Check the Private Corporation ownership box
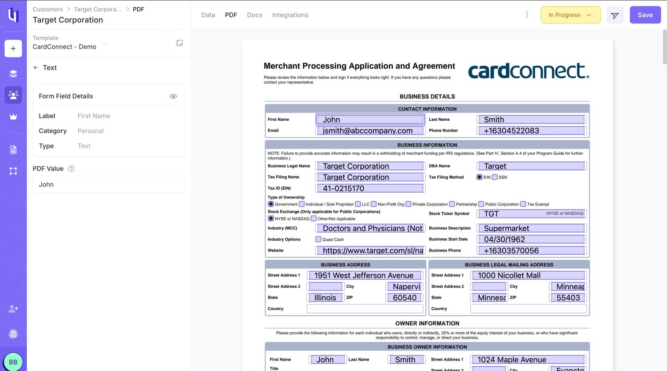 coord(408,204)
